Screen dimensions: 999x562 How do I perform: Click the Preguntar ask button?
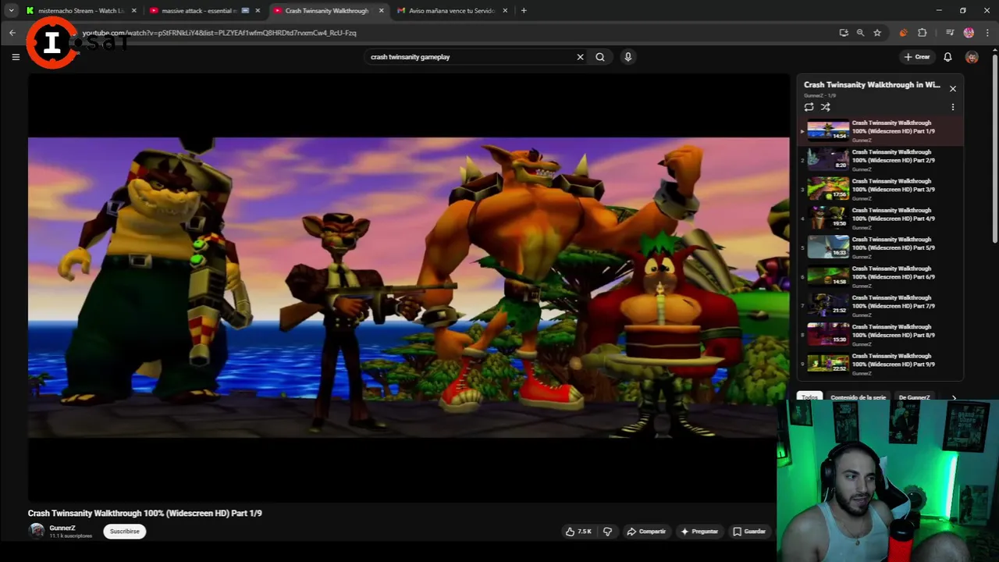[x=699, y=532]
